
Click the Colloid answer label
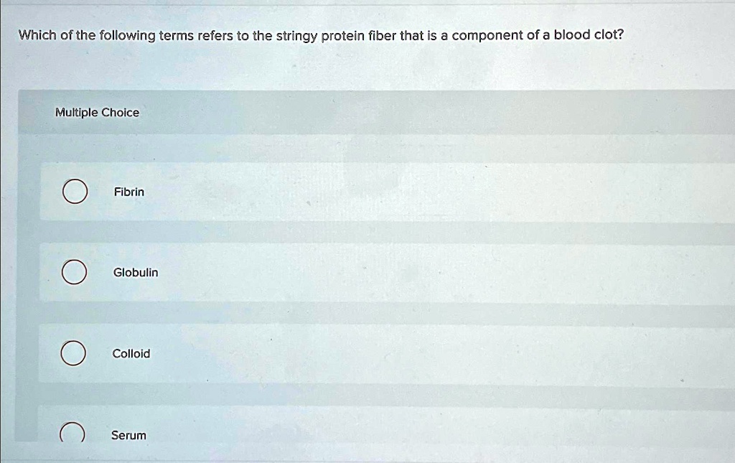tap(131, 352)
